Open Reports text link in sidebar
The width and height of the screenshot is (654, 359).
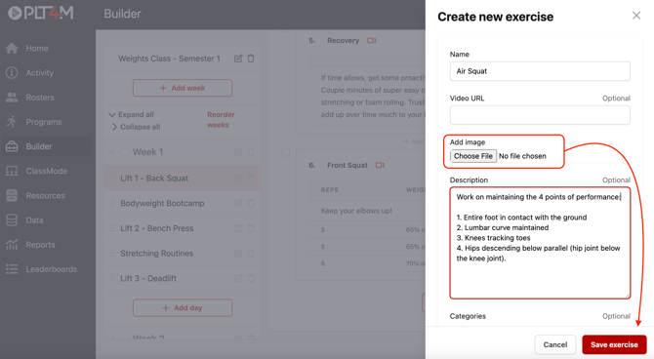point(40,245)
